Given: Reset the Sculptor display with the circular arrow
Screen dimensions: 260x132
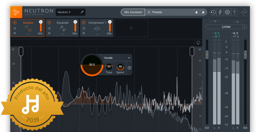Looking at the screenshot, I should [x=198, y=43].
